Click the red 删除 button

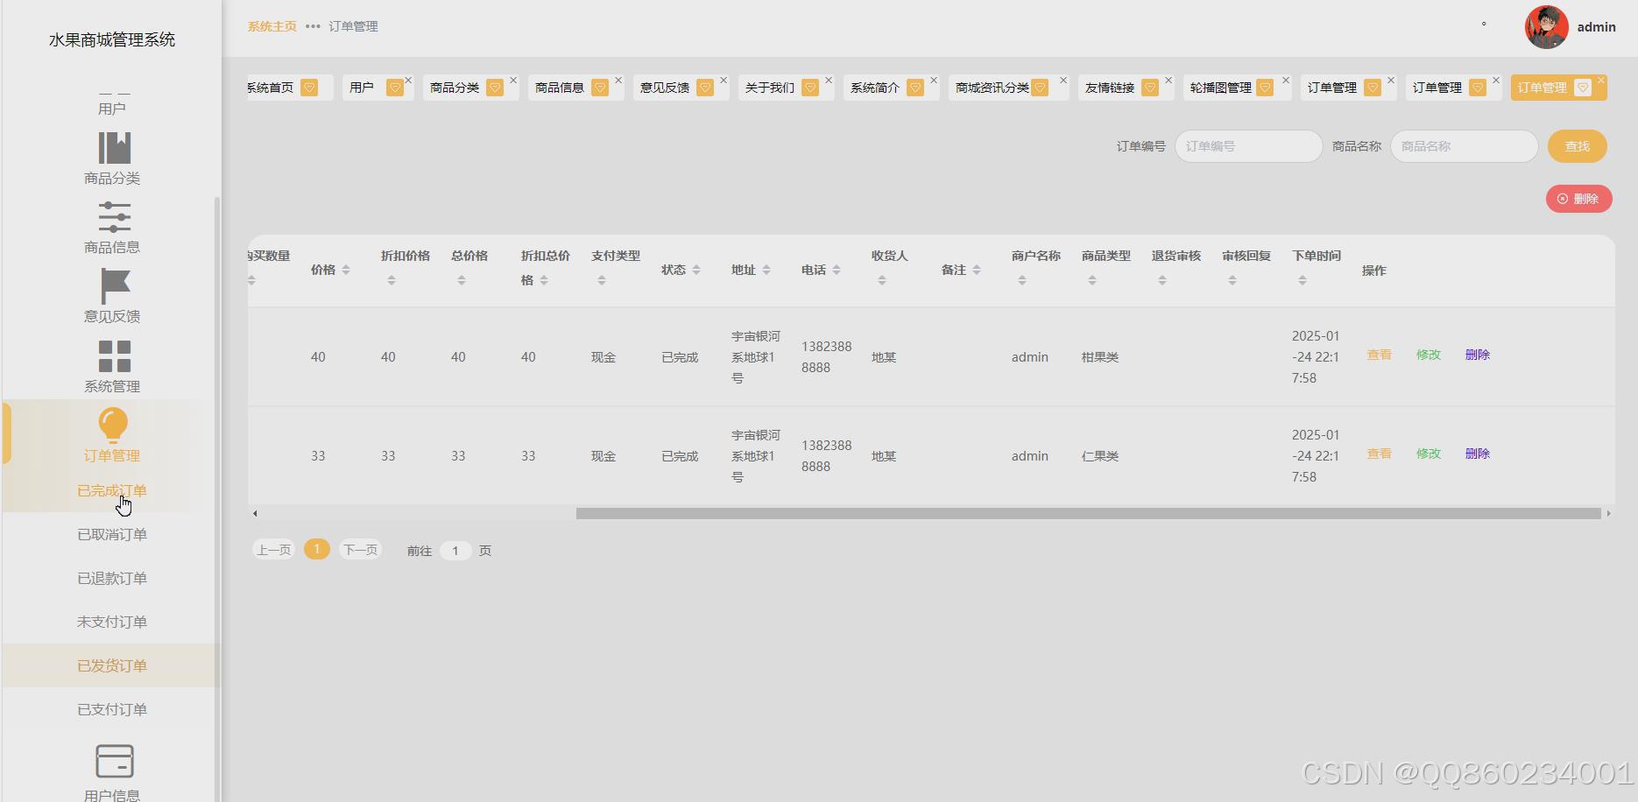tap(1578, 199)
